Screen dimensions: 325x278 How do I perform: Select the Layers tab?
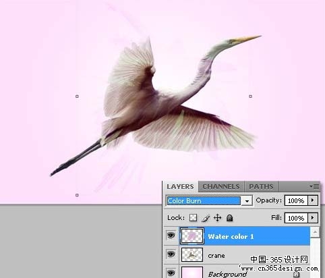point(180,186)
